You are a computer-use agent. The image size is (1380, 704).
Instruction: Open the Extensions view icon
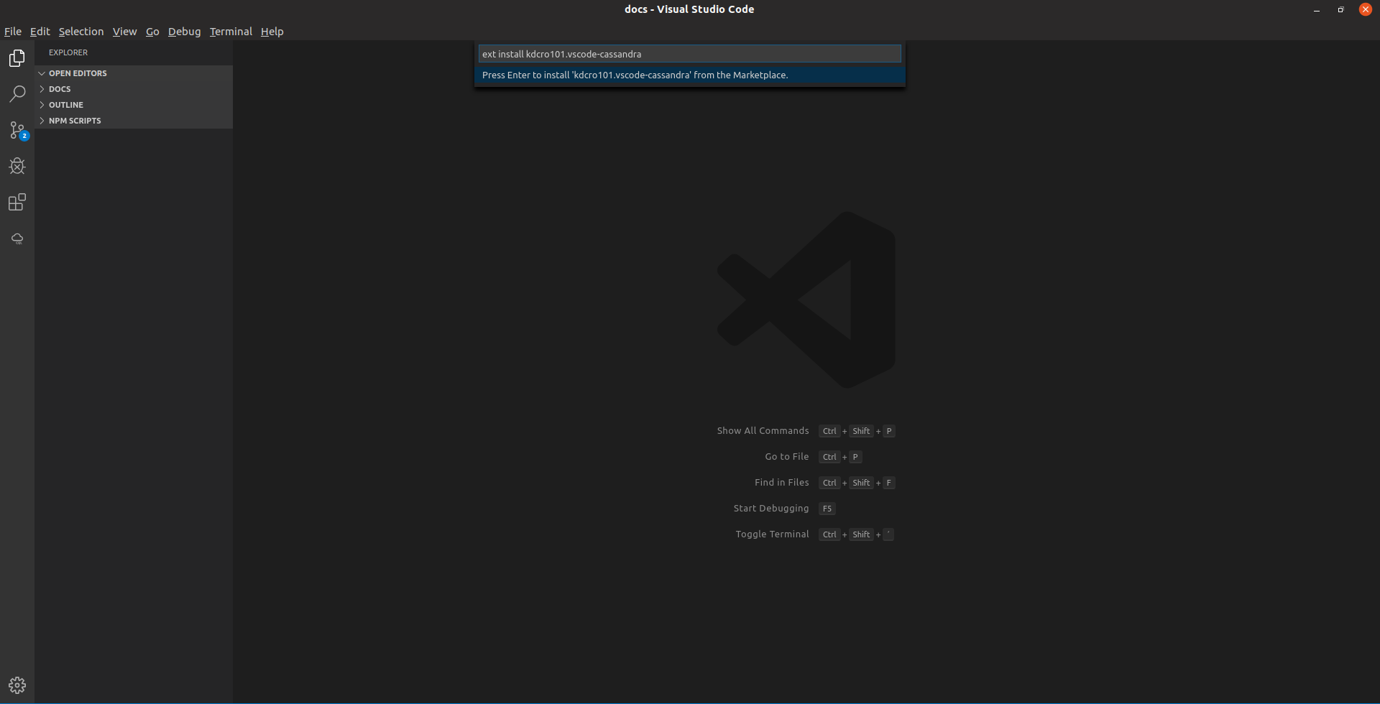tap(17, 202)
